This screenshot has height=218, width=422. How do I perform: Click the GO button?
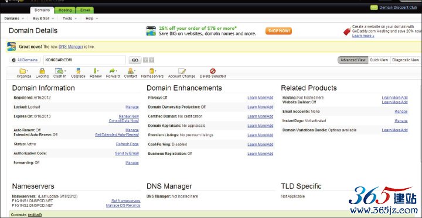pos(135,60)
